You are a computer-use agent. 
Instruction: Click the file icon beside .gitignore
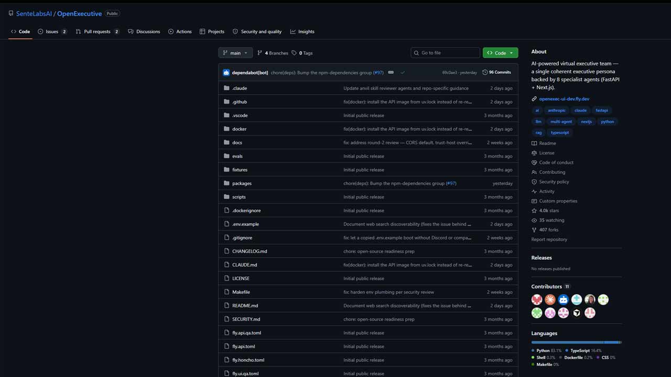tap(226, 238)
